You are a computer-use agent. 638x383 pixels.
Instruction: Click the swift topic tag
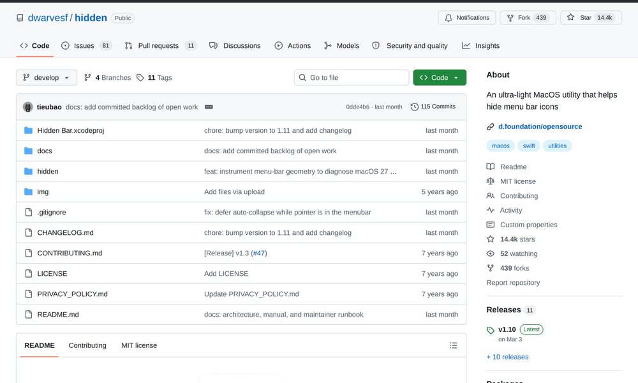click(x=529, y=146)
